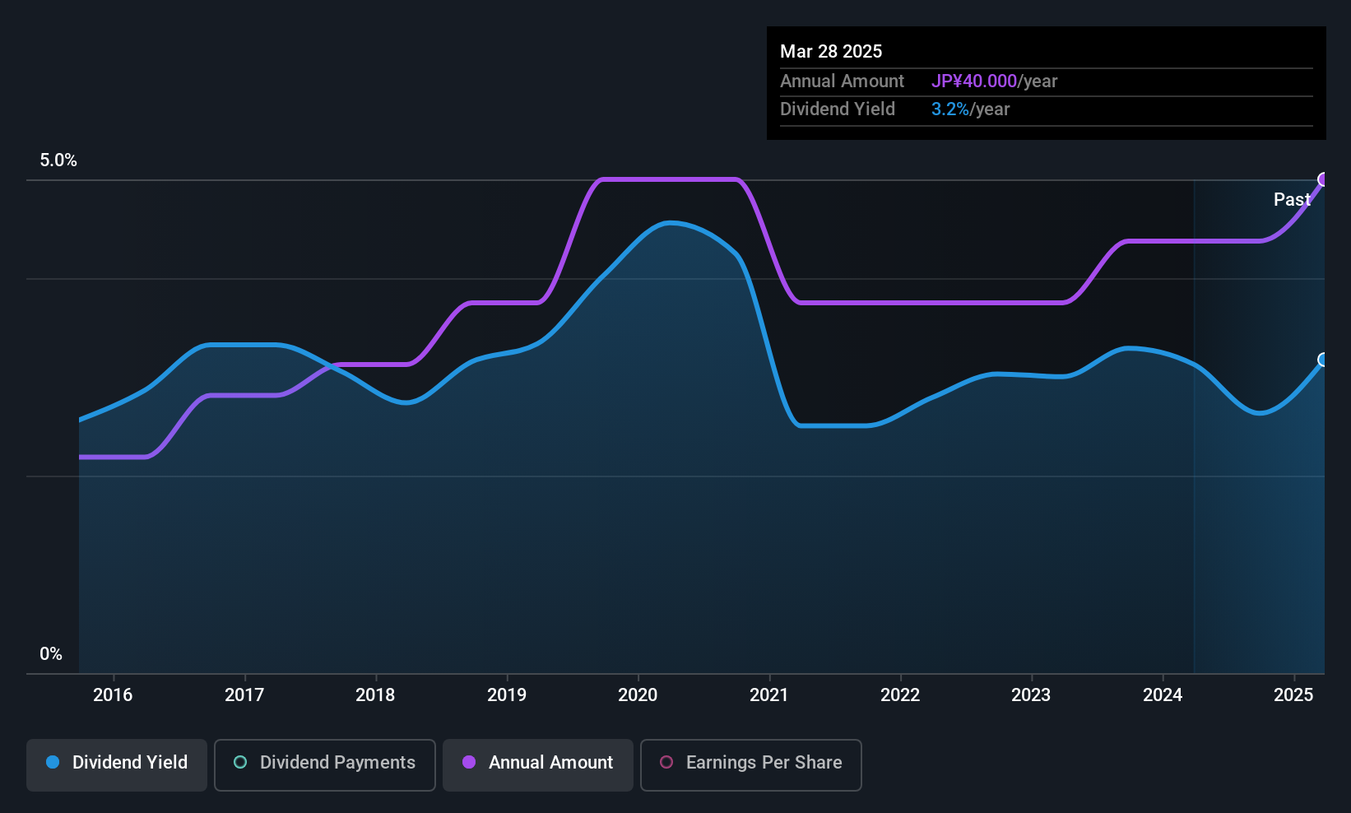The image size is (1351, 813).
Task: Click the 2025 axis label
Action: click(x=1293, y=695)
